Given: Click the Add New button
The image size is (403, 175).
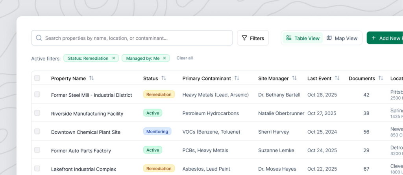Looking at the screenshot, I should click(386, 38).
